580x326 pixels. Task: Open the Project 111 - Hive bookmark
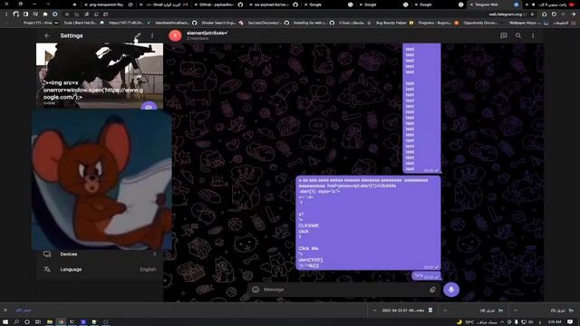41,23
